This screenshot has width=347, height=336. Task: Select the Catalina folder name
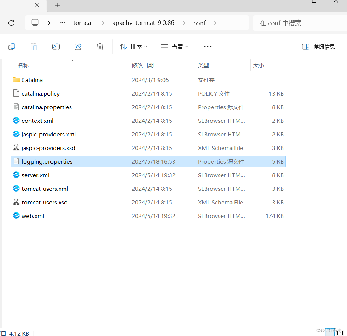pyautogui.click(x=32, y=80)
